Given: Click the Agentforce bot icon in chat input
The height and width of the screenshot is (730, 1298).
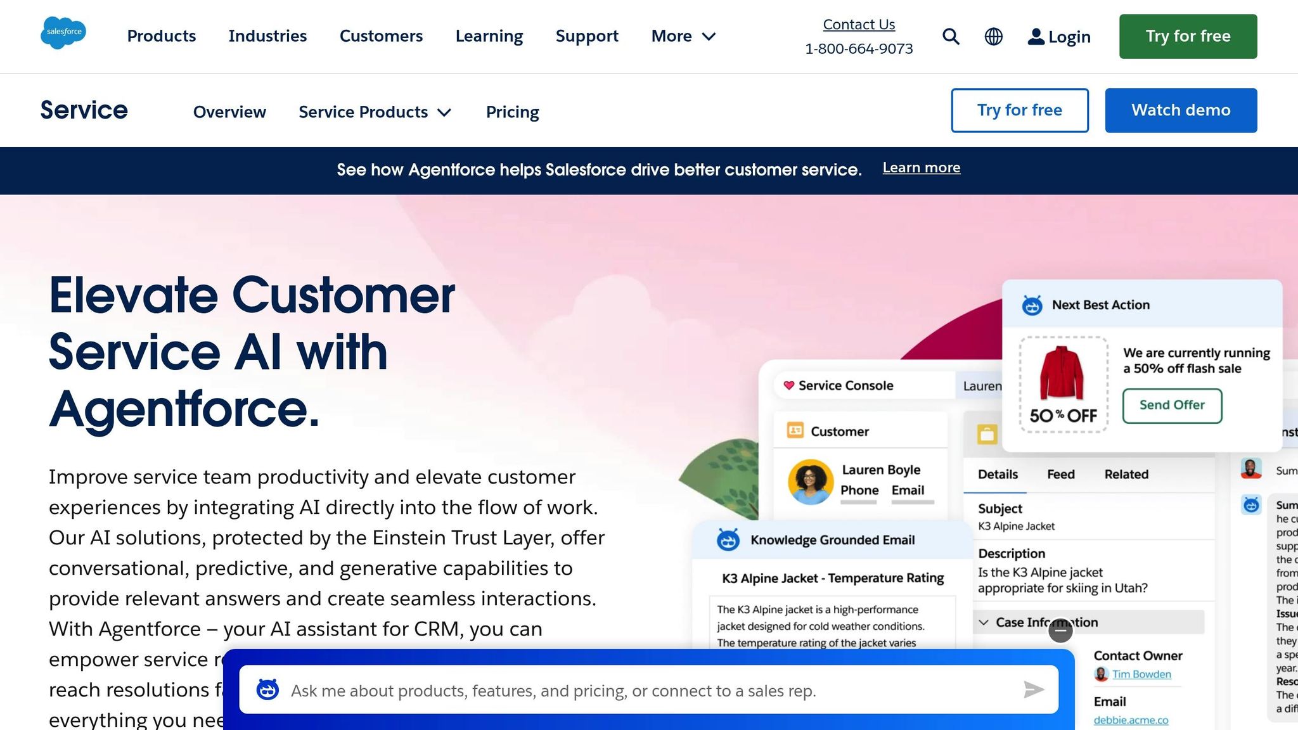Looking at the screenshot, I should 267,689.
